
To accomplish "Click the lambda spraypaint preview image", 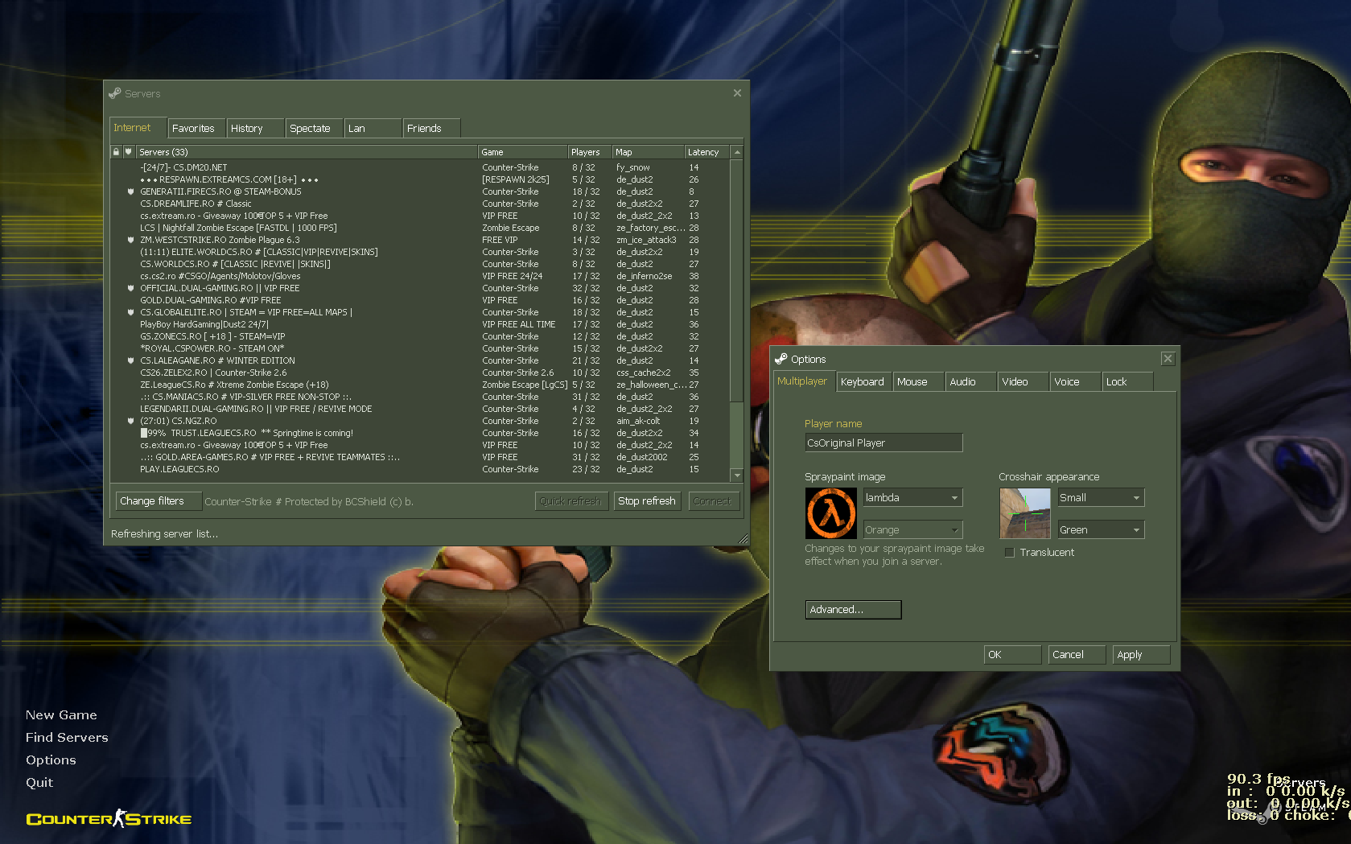I will coord(830,513).
